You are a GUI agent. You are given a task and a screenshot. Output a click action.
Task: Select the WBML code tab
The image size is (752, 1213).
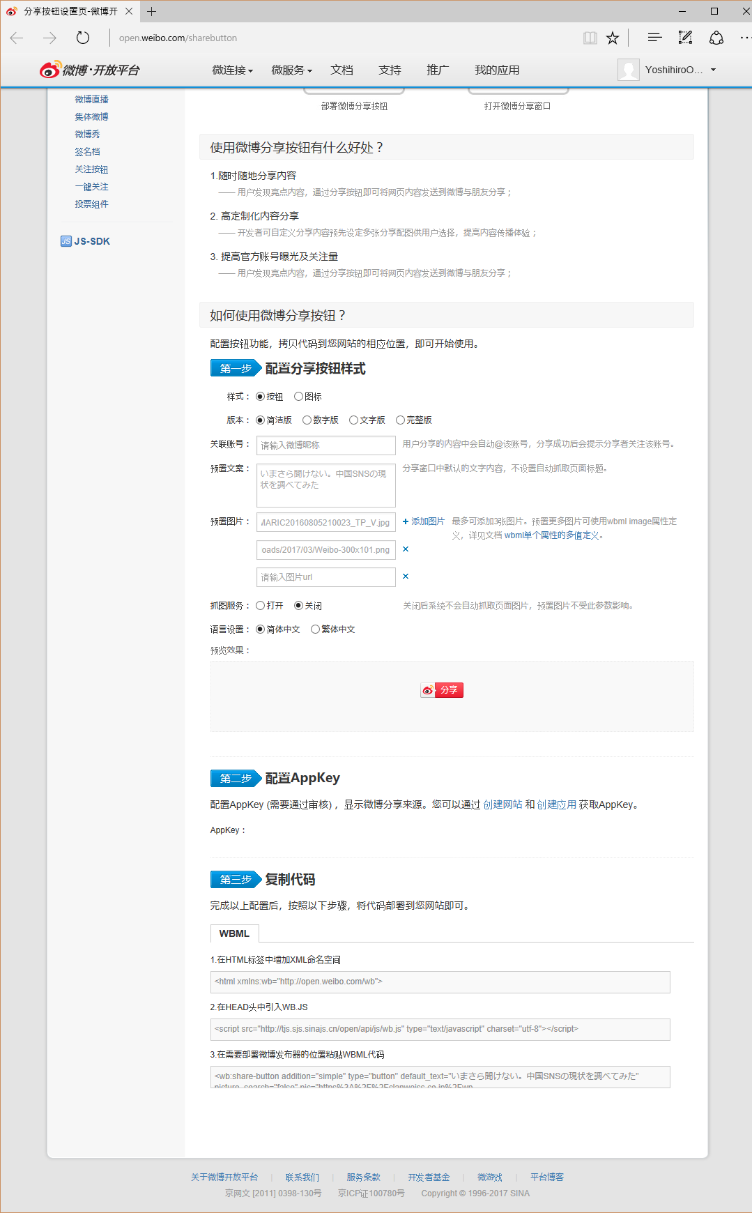[x=234, y=933]
